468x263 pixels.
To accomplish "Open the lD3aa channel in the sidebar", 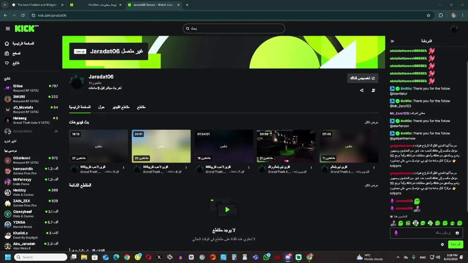I will coord(31,88).
